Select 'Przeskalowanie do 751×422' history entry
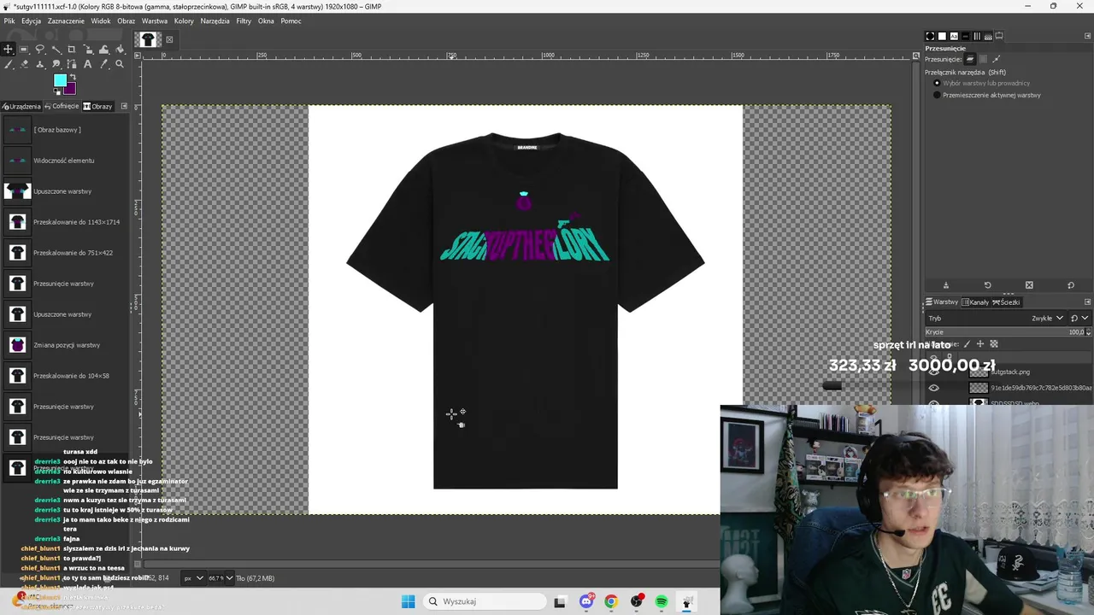This screenshot has height=615, width=1094. 67,253
